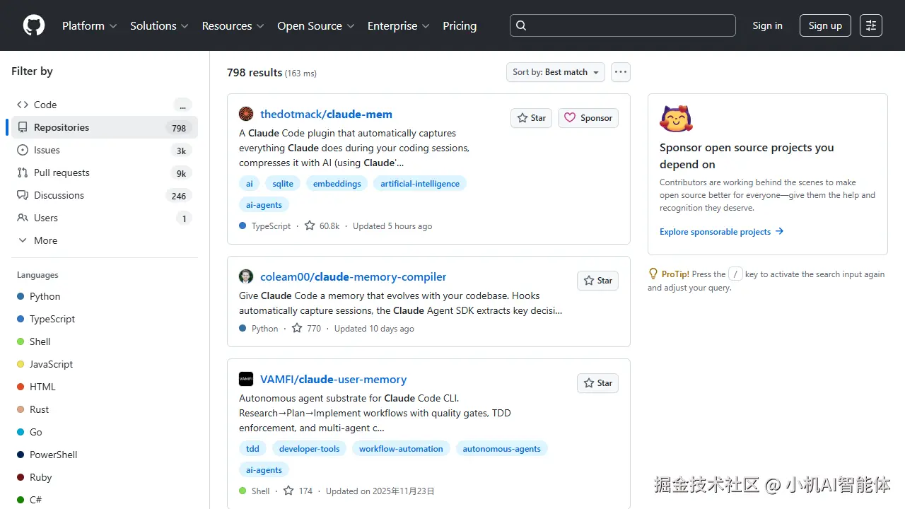The width and height of the screenshot is (905, 509).
Task: Click the thedotmack avatar icon
Action: click(246, 114)
